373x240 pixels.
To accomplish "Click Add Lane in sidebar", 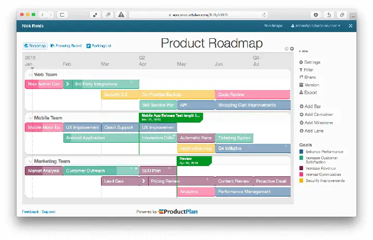I will pyautogui.click(x=311, y=131).
